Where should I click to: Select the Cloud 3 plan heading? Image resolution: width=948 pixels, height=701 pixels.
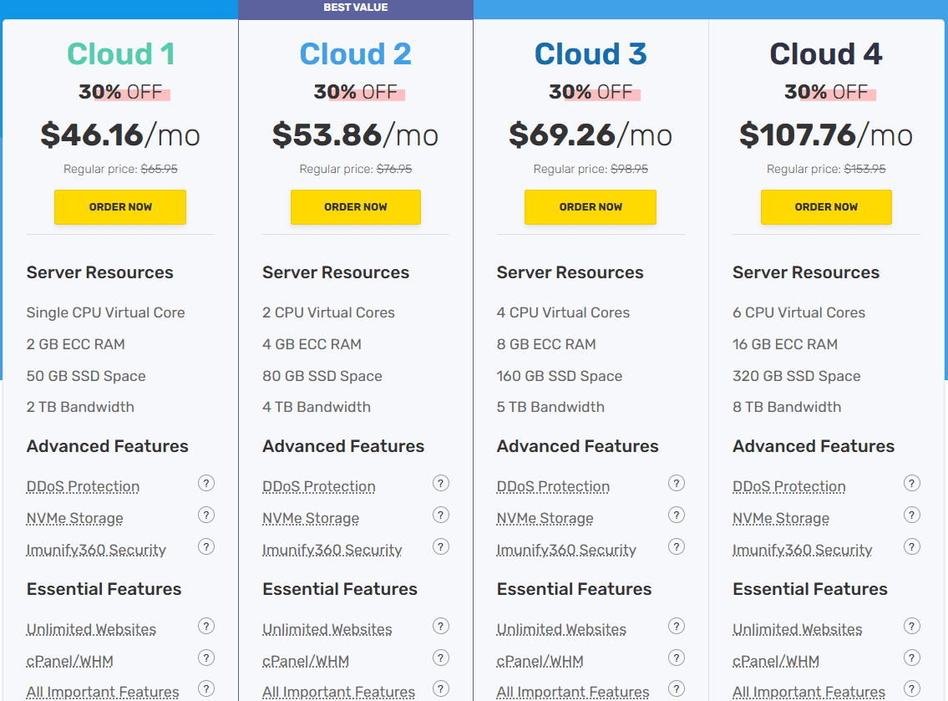(x=591, y=53)
